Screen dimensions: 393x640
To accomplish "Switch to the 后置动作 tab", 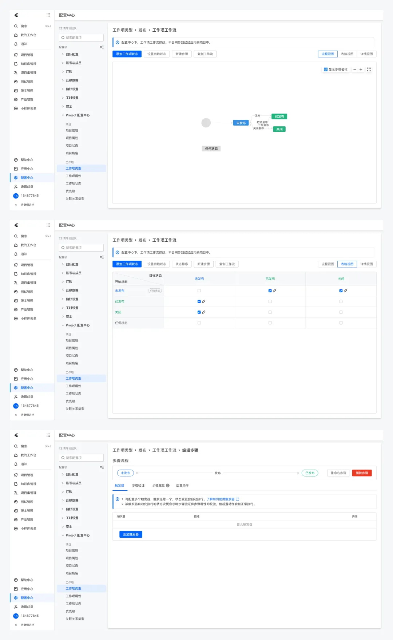I will pos(182,486).
